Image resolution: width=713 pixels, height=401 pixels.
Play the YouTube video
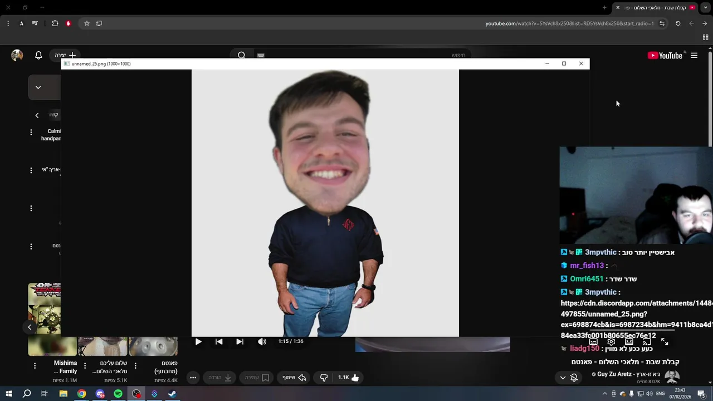tap(198, 341)
